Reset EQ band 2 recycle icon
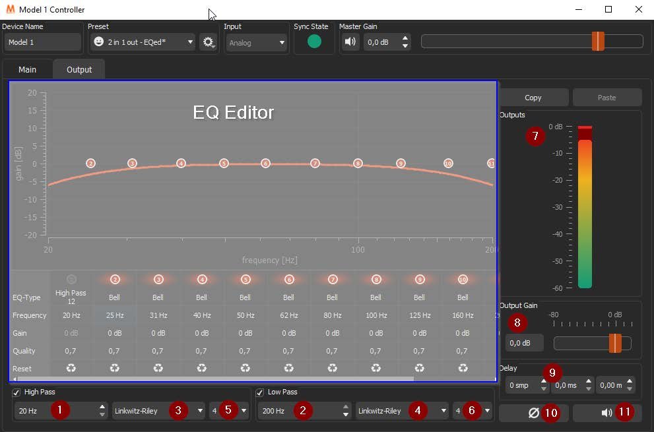 [x=115, y=368]
